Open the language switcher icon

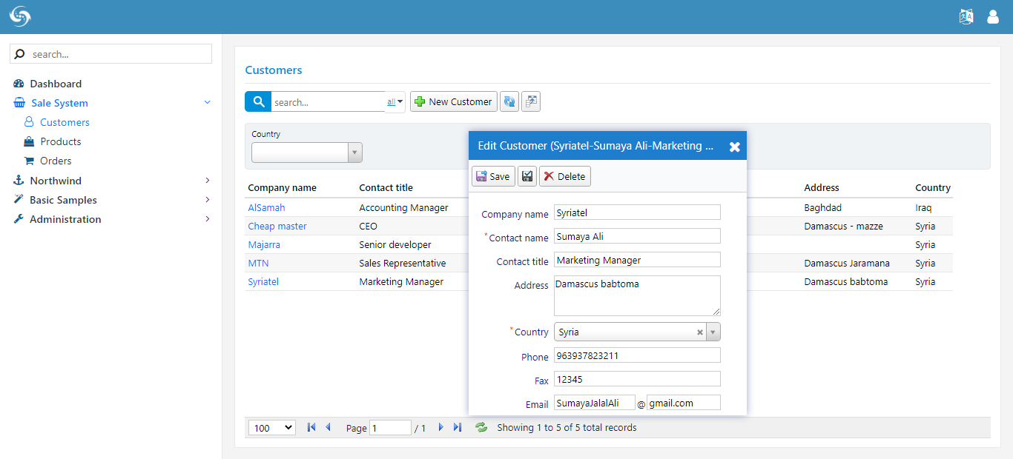966,17
